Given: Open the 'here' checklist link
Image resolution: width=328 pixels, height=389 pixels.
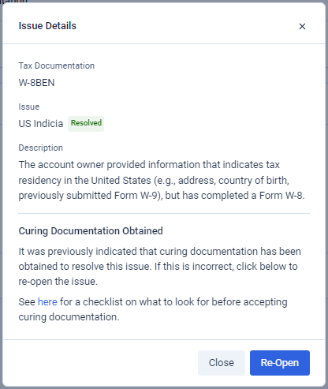Looking at the screenshot, I should click(x=47, y=301).
